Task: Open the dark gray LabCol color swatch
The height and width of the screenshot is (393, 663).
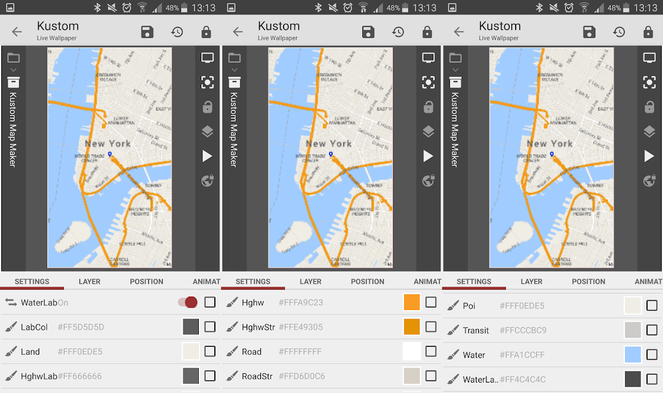Action: [191, 327]
